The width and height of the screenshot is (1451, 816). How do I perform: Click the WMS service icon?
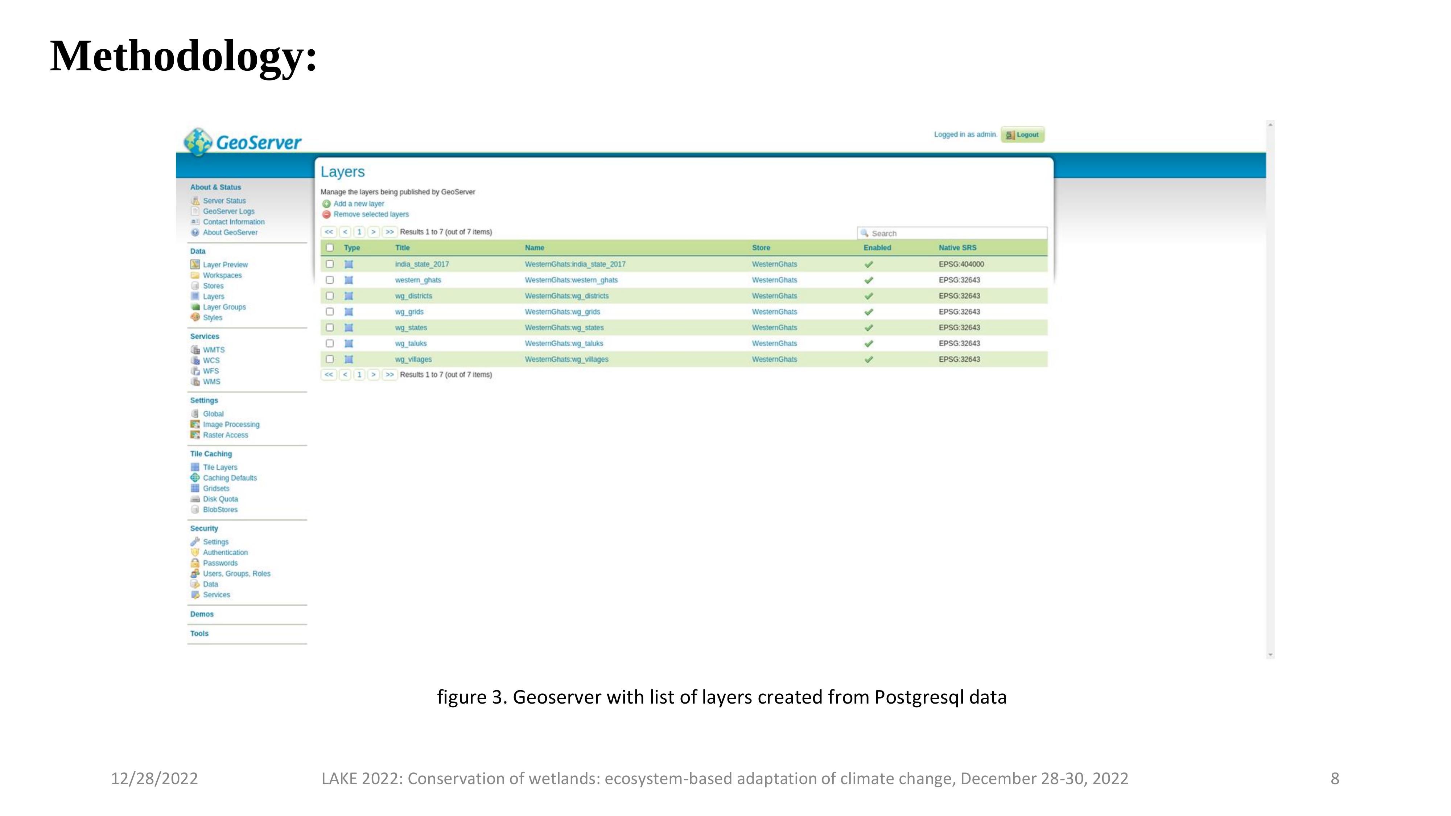(x=195, y=382)
